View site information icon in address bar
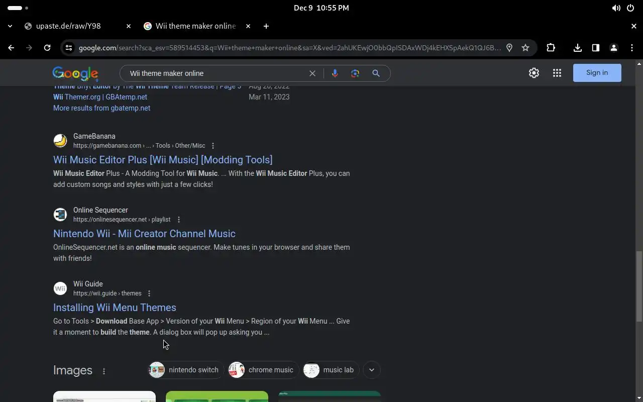 coord(69,48)
